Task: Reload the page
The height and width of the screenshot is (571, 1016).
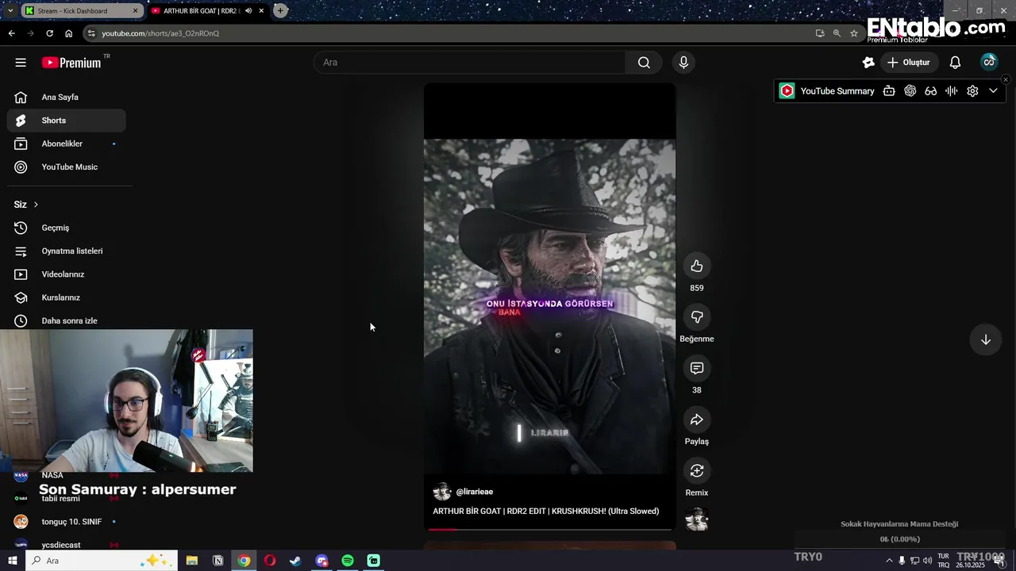Action: 49,33
